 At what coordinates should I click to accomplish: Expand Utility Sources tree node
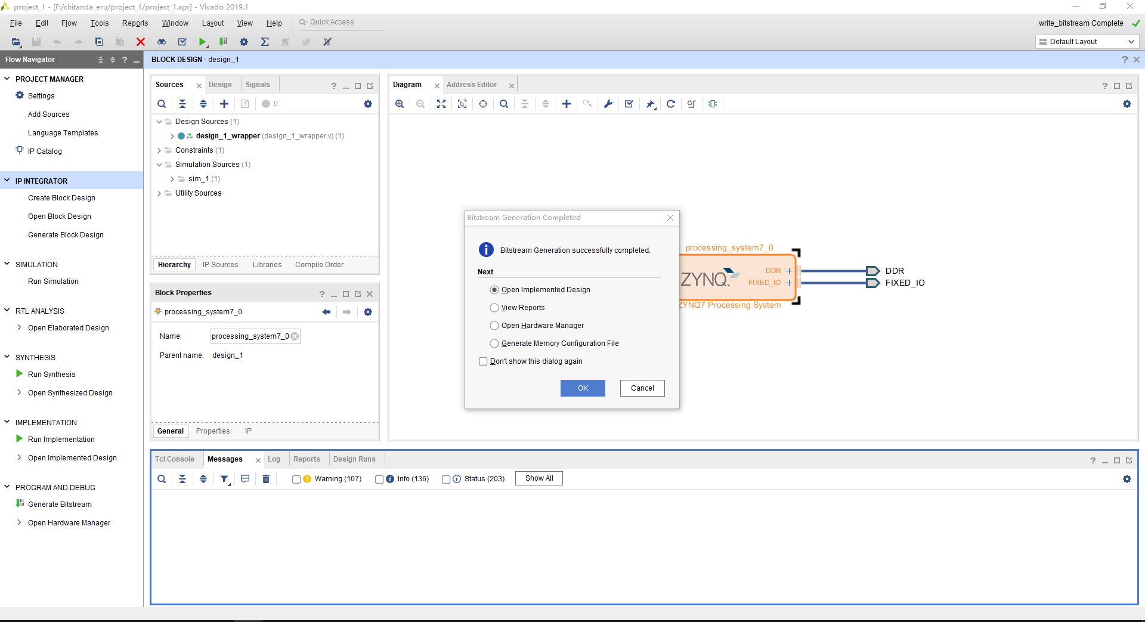[x=159, y=193]
